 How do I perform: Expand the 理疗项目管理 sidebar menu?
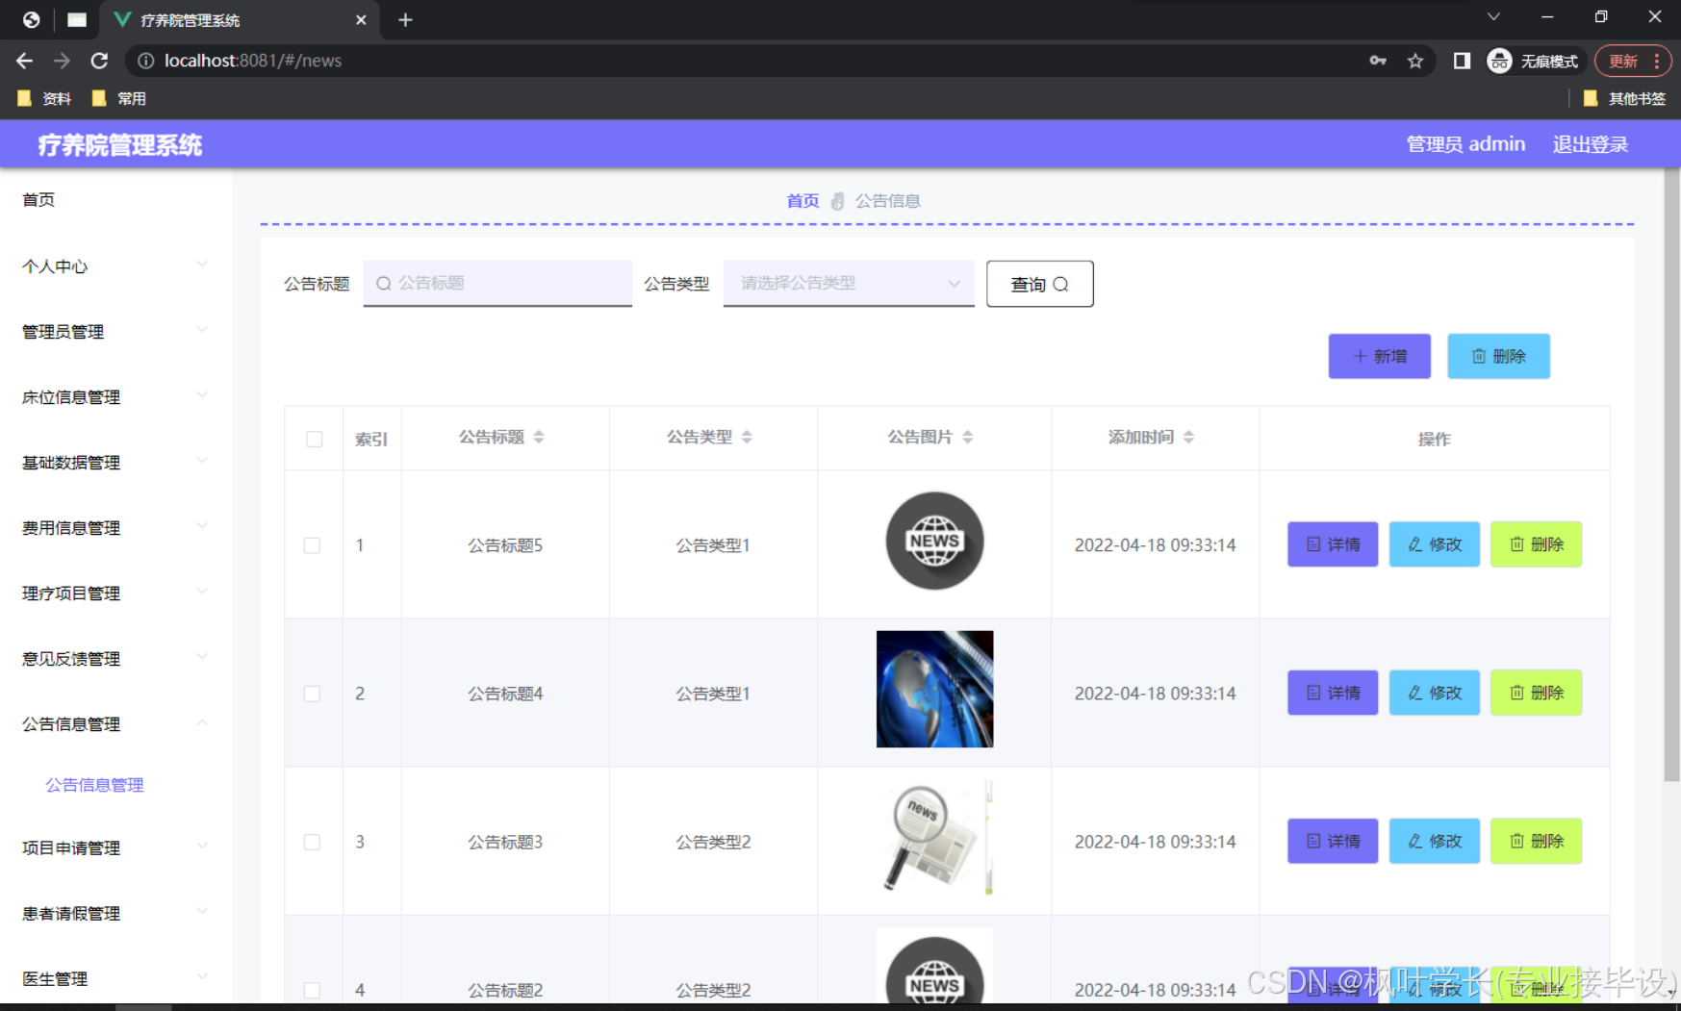click(x=115, y=594)
